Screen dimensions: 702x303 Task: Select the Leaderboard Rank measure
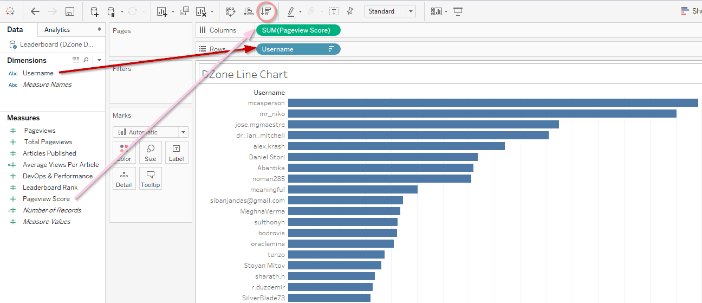pyautogui.click(x=50, y=188)
